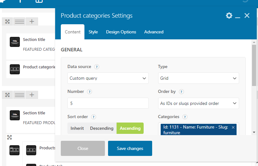Click help icon next to Order by
Image resolution: width=258 pixels, height=166 pixels.
coord(181,92)
